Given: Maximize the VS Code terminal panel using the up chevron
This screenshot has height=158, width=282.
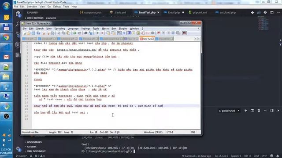Looking at the screenshot, I should tap(265, 111).
